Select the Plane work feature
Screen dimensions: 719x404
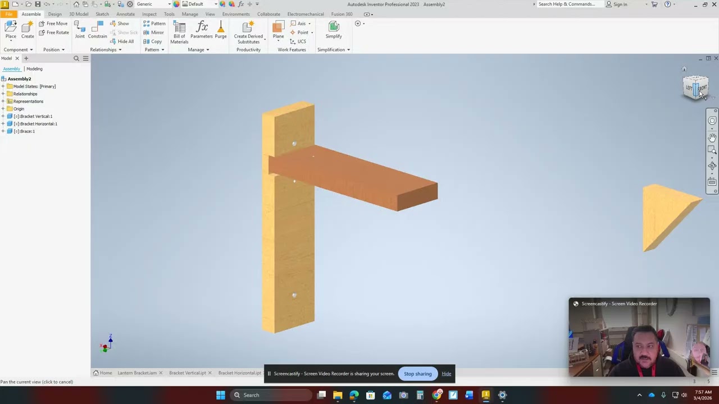(278, 30)
